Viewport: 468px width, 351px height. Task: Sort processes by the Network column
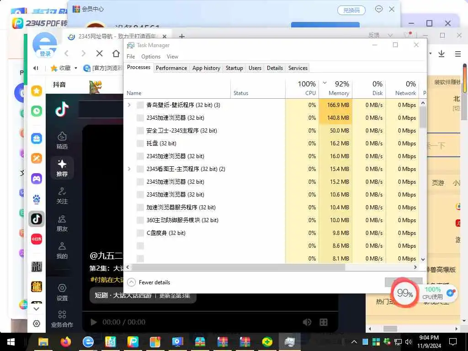(403, 88)
